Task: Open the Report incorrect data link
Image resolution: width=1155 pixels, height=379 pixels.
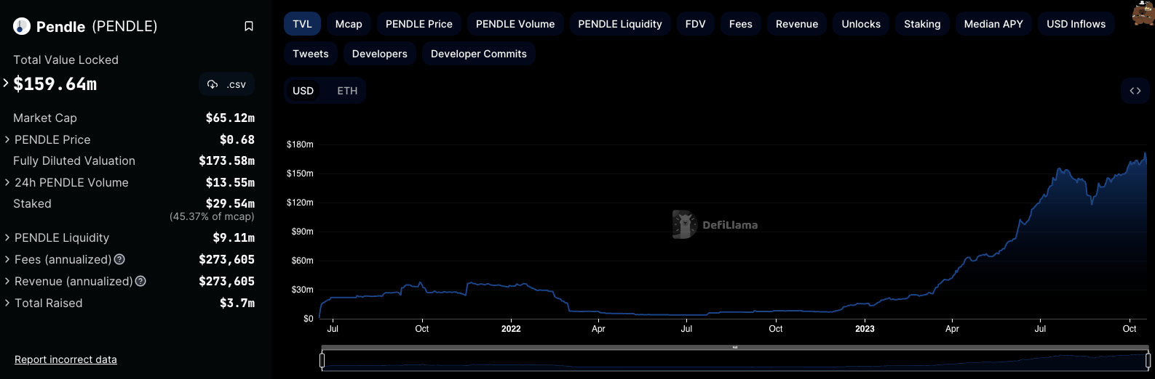Action: (x=66, y=359)
